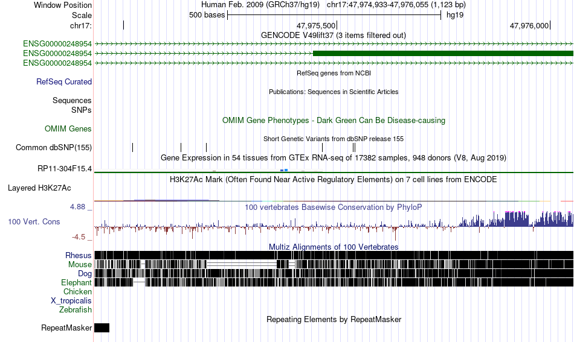
Task: Click the Dog species label
Action: click(85, 274)
